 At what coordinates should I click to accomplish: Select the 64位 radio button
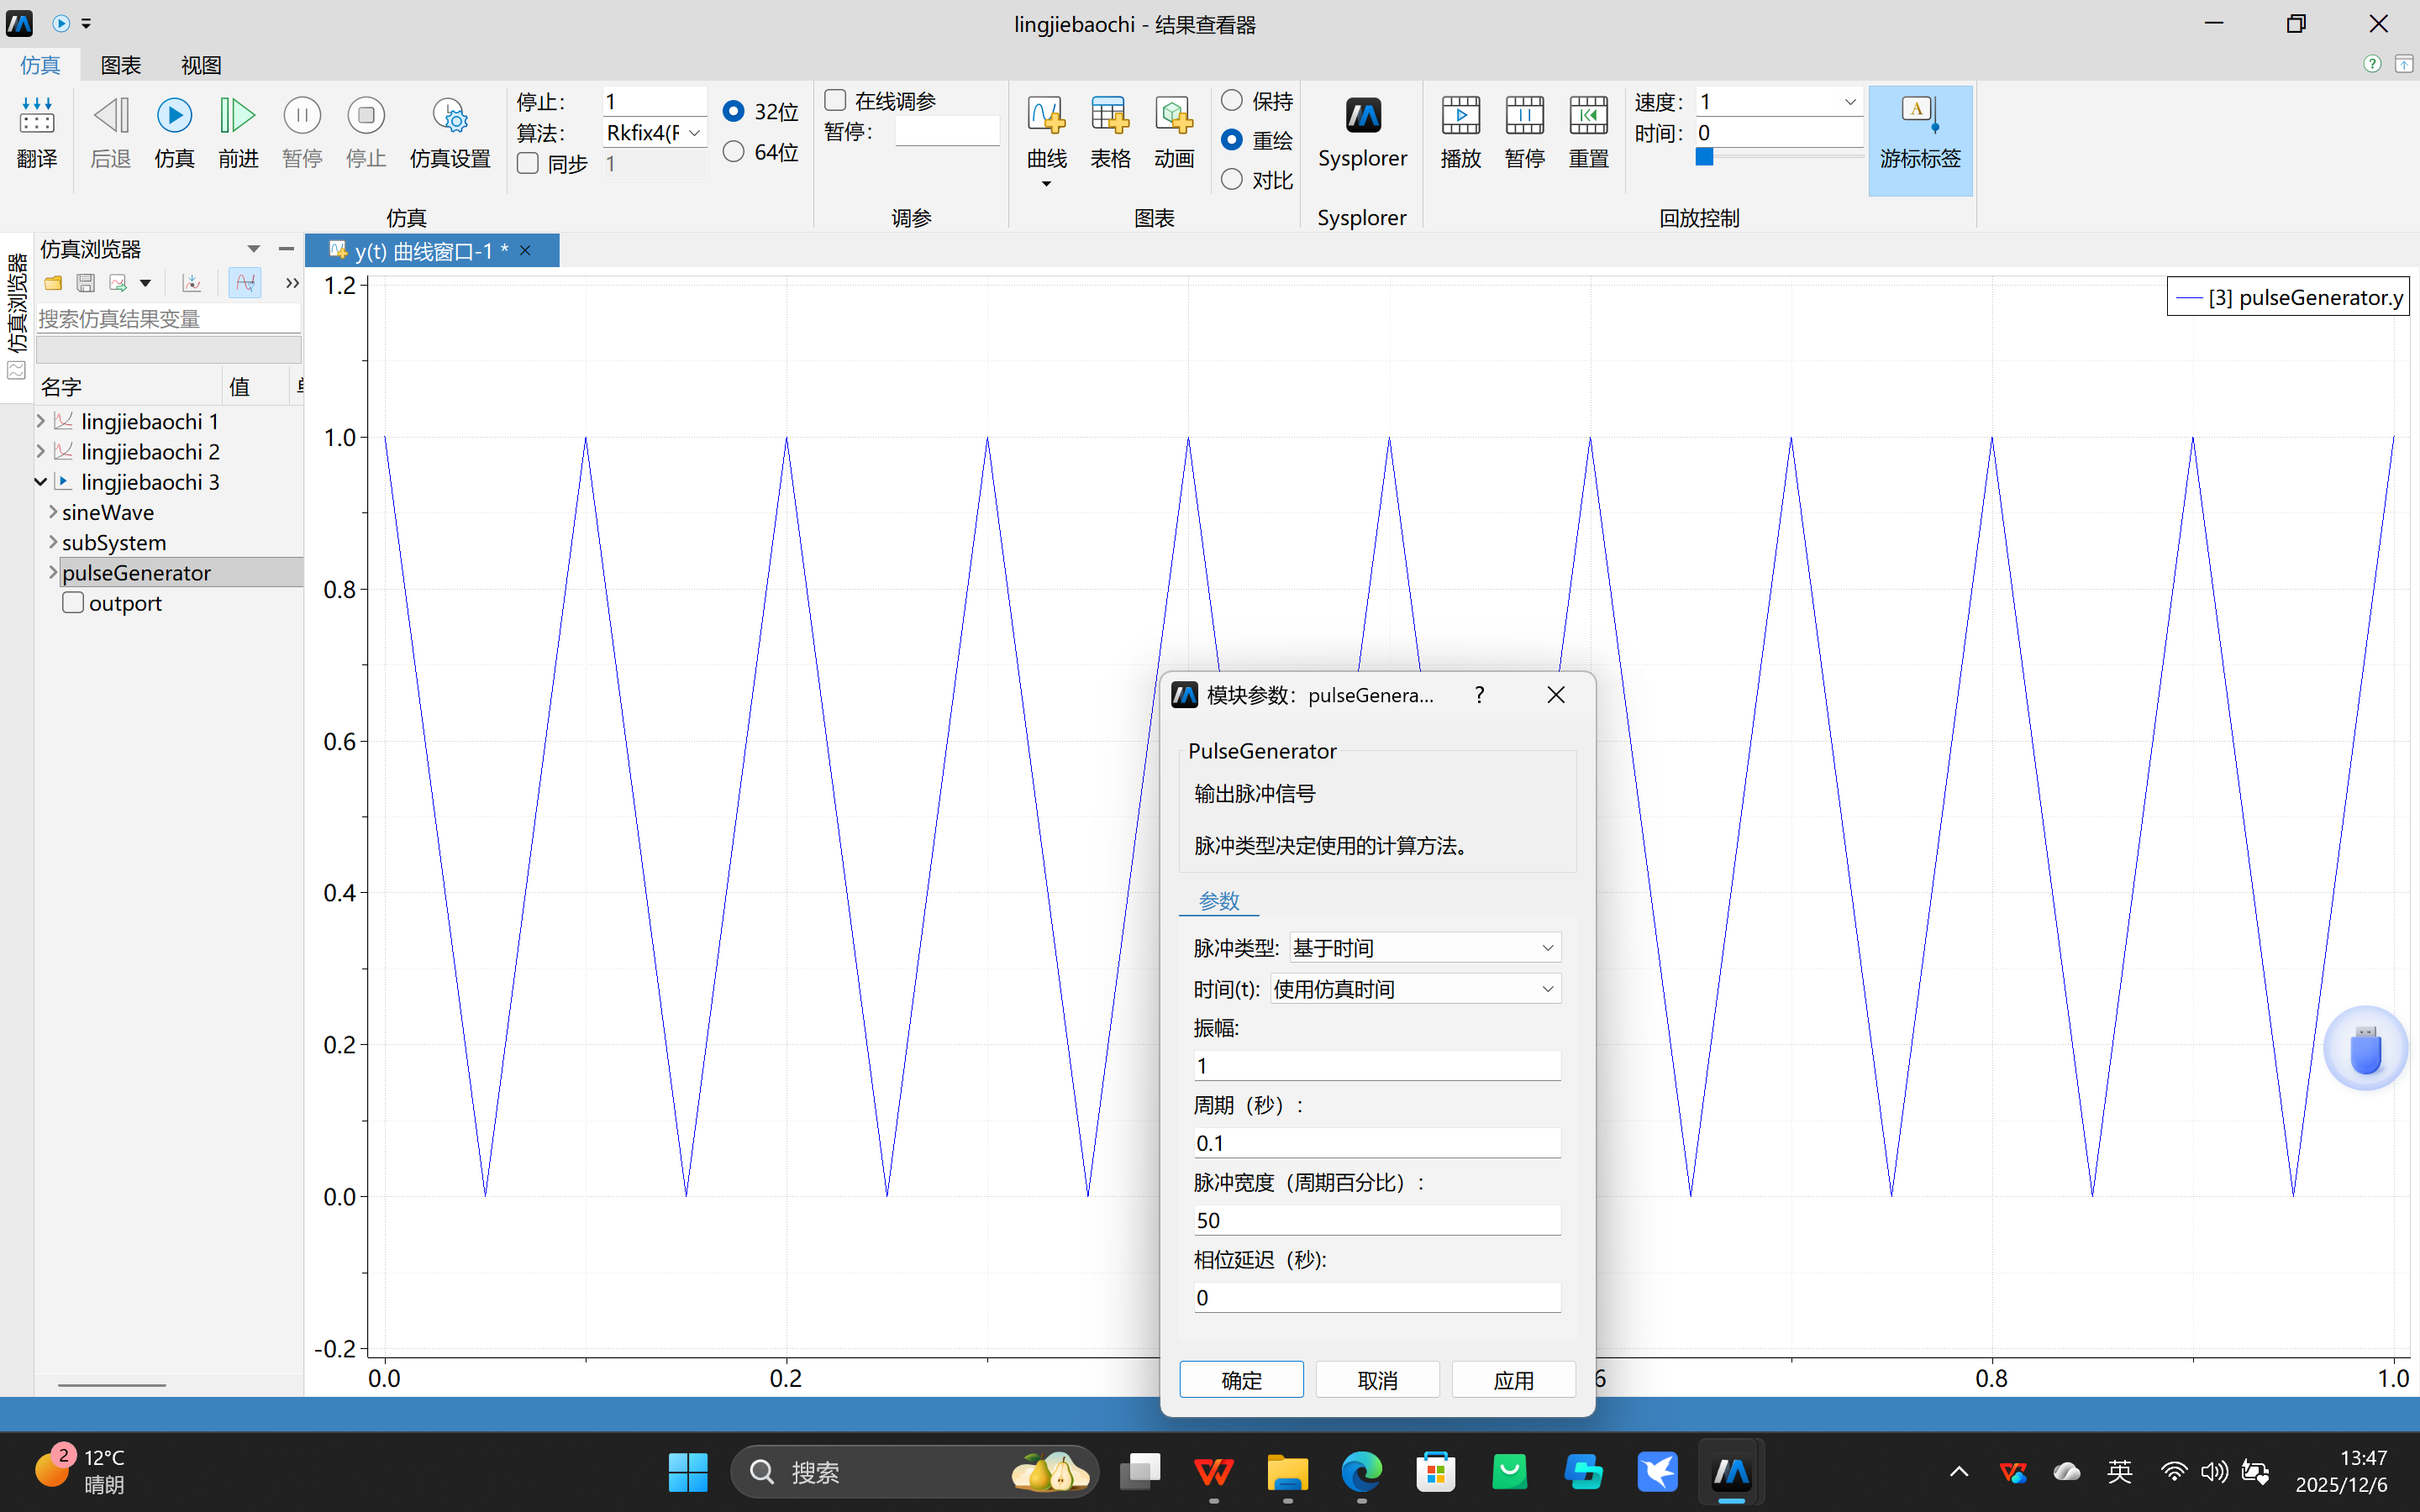[x=733, y=151]
